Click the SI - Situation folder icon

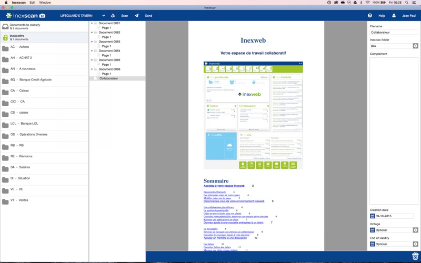point(5,180)
